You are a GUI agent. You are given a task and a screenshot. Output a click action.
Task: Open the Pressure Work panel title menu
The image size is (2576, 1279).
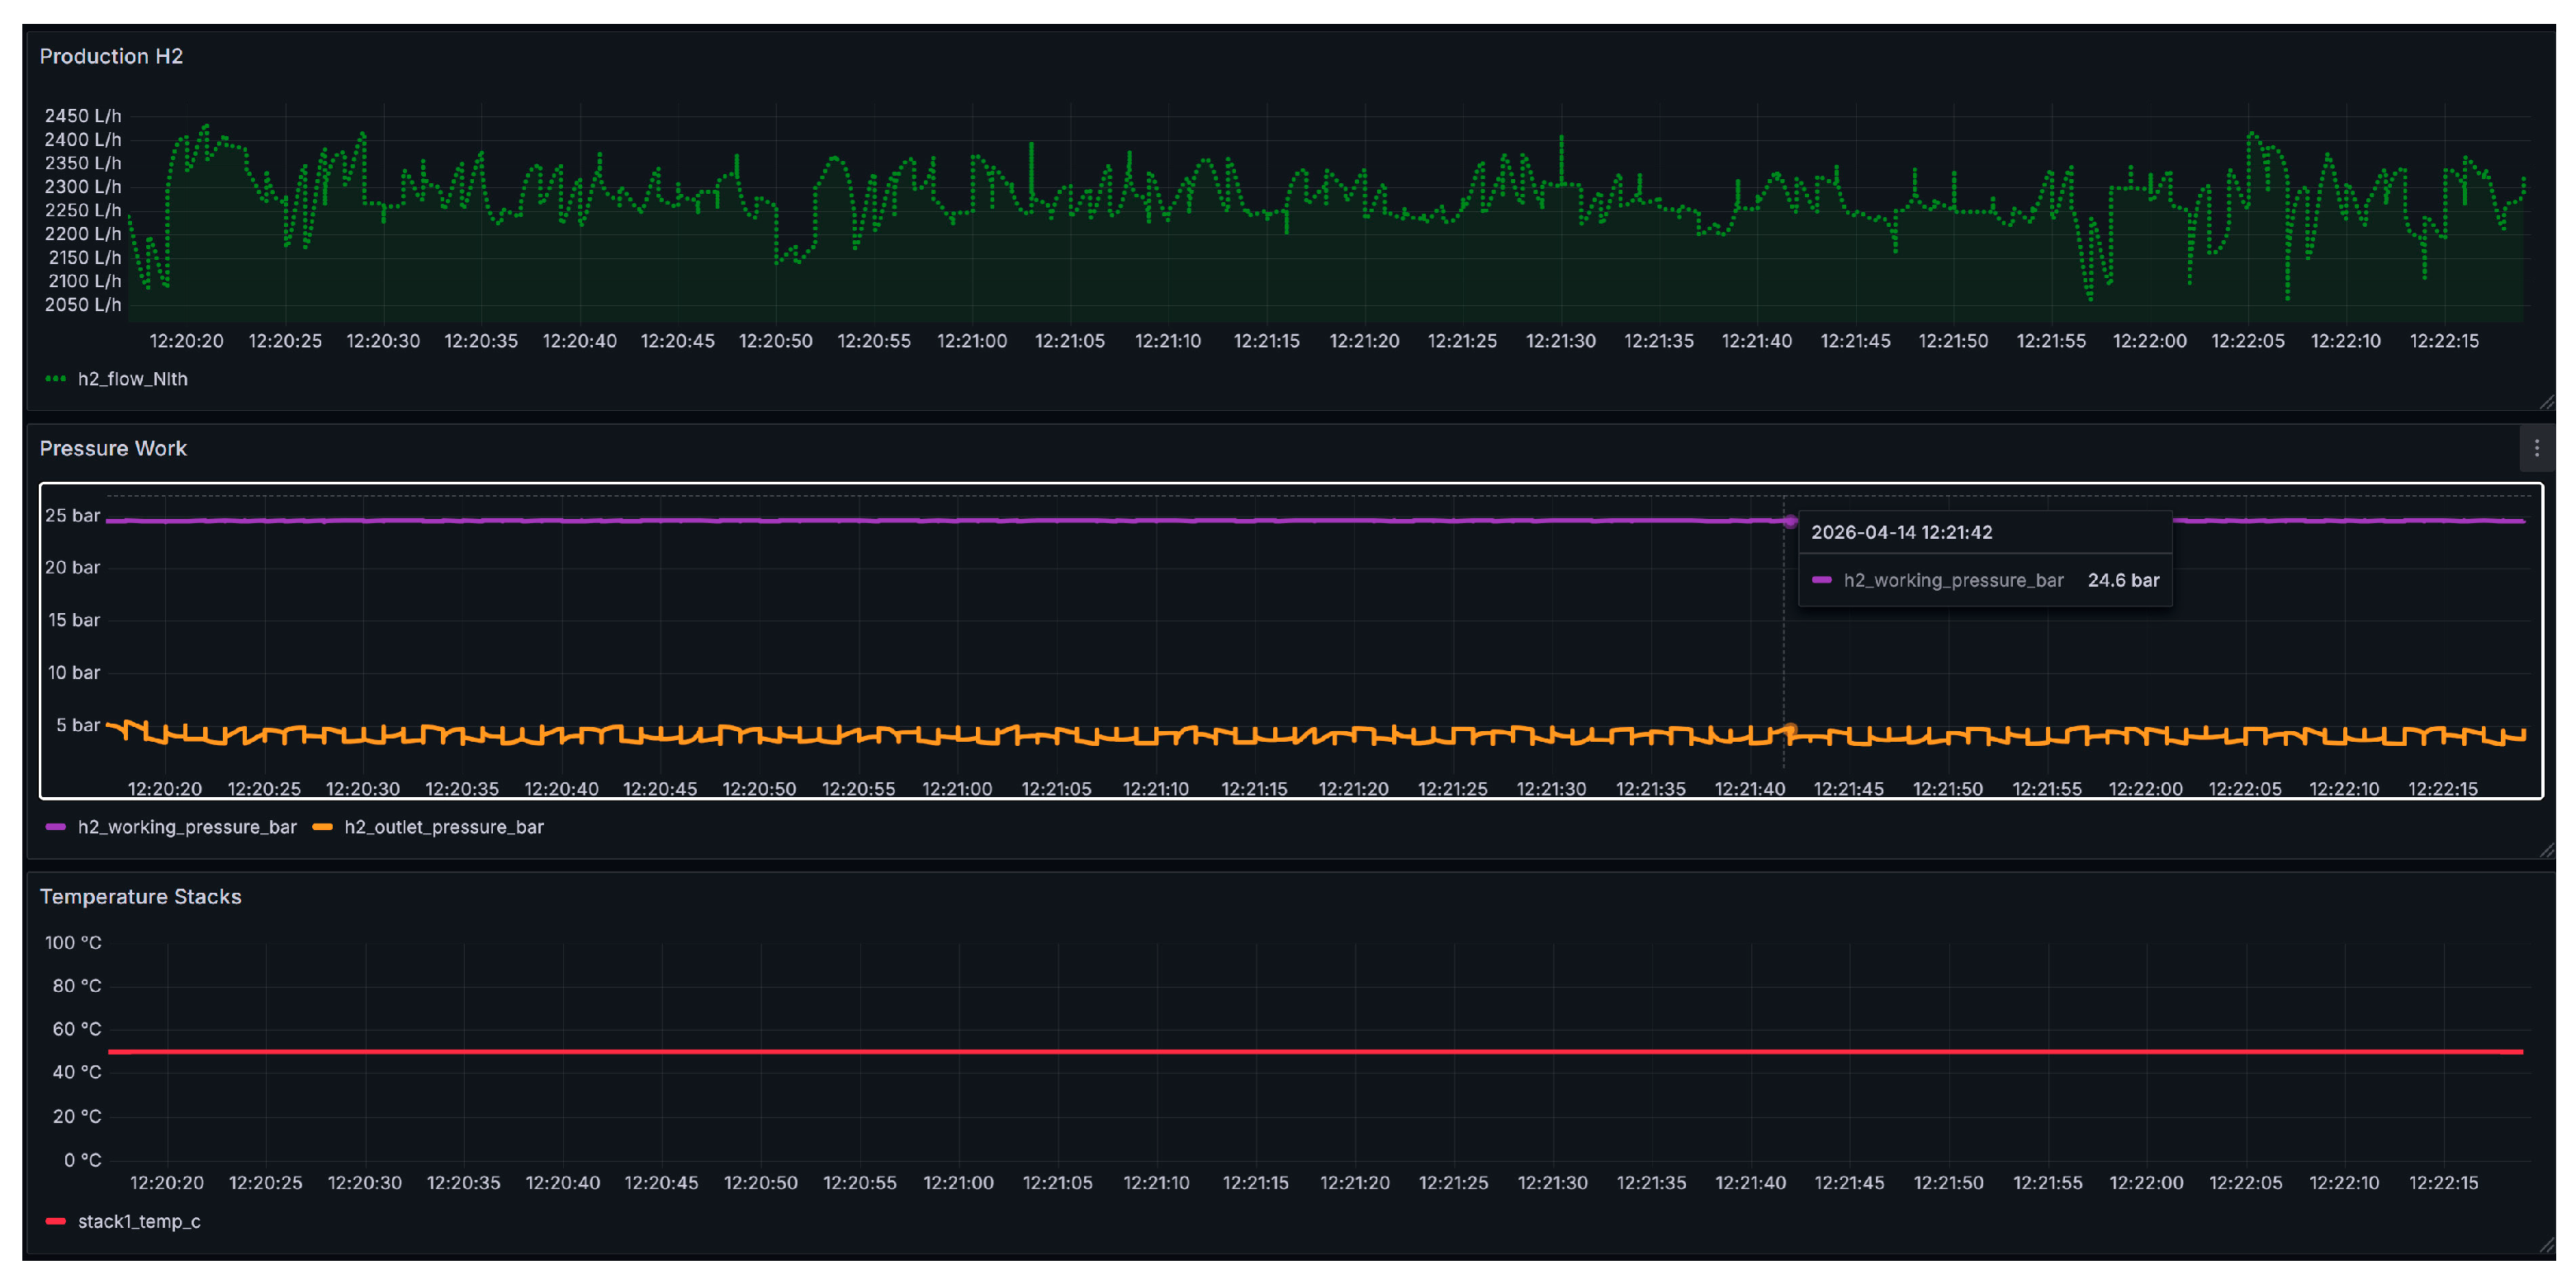pyautogui.click(x=113, y=449)
